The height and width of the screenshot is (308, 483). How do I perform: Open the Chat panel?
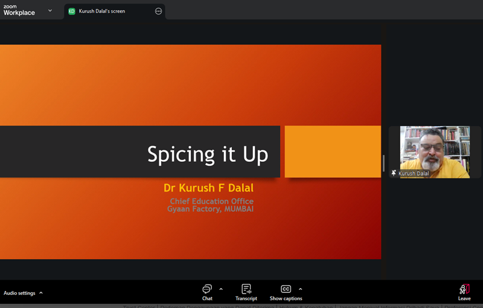click(207, 292)
